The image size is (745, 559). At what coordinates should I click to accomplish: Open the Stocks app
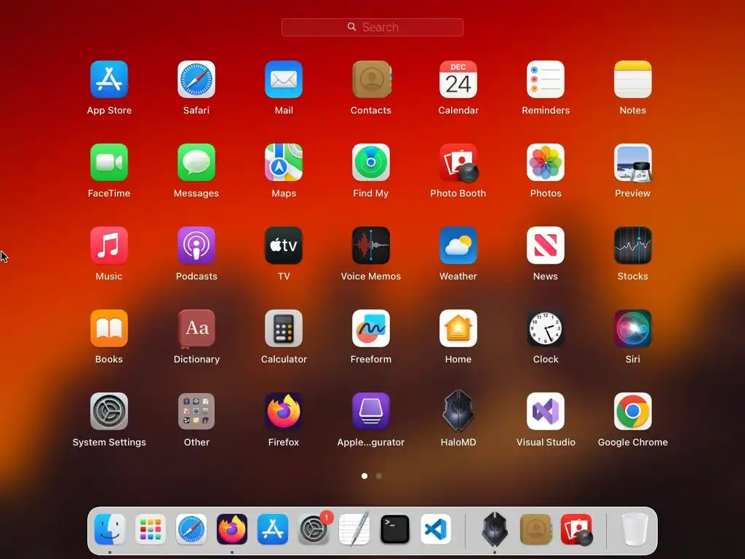click(x=633, y=245)
